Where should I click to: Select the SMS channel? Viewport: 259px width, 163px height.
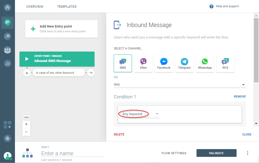[x=123, y=63]
